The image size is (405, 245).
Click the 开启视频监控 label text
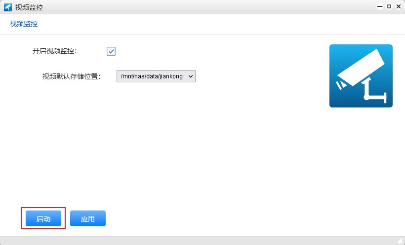[x=54, y=51]
